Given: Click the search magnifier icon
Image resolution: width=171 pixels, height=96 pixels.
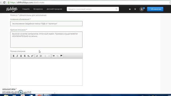Looking at the screenshot, I should [116, 9].
